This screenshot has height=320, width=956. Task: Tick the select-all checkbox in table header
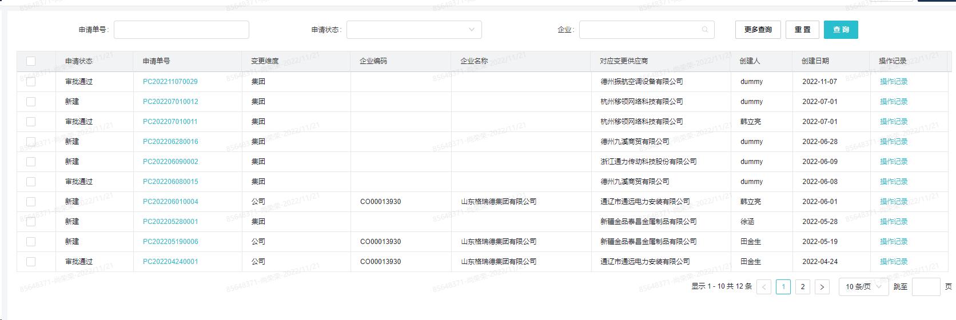pyautogui.click(x=31, y=61)
